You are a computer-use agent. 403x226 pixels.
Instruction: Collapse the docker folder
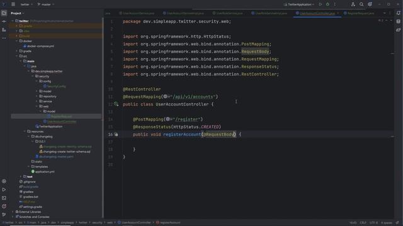pyautogui.click(x=17, y=41)
